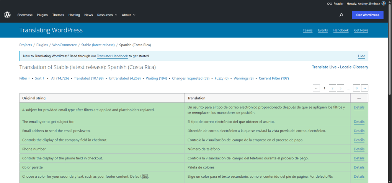Click the Reader glasses icon

330,4
